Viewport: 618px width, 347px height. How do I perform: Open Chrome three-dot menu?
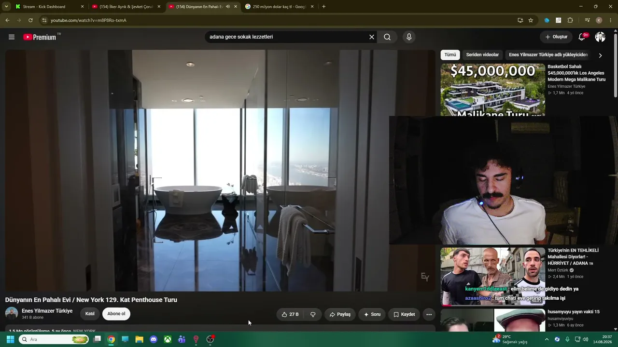point(611,20)
